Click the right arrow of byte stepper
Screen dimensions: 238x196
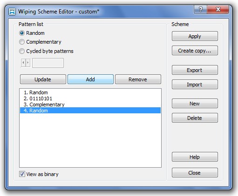point(28,63)
